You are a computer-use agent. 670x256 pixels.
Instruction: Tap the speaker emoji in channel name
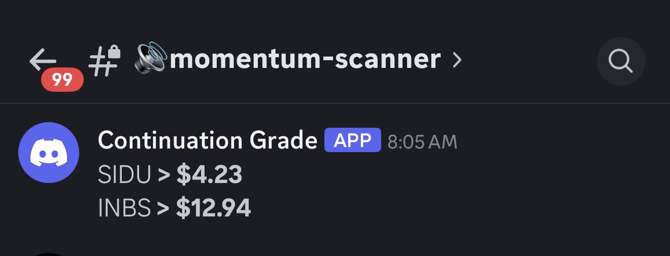point(151,59)
